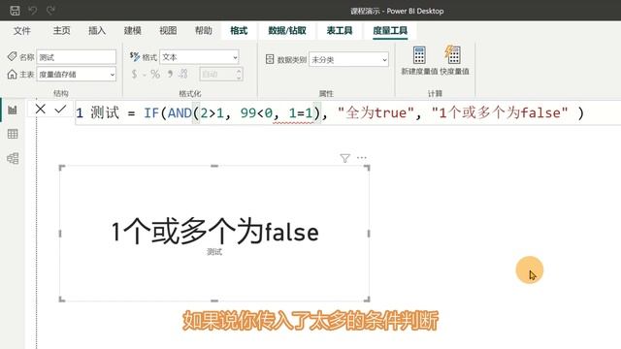Open the 建模 ribbon tab
The height and width of the screenshot is (349, 621).
tap(132, 30)
